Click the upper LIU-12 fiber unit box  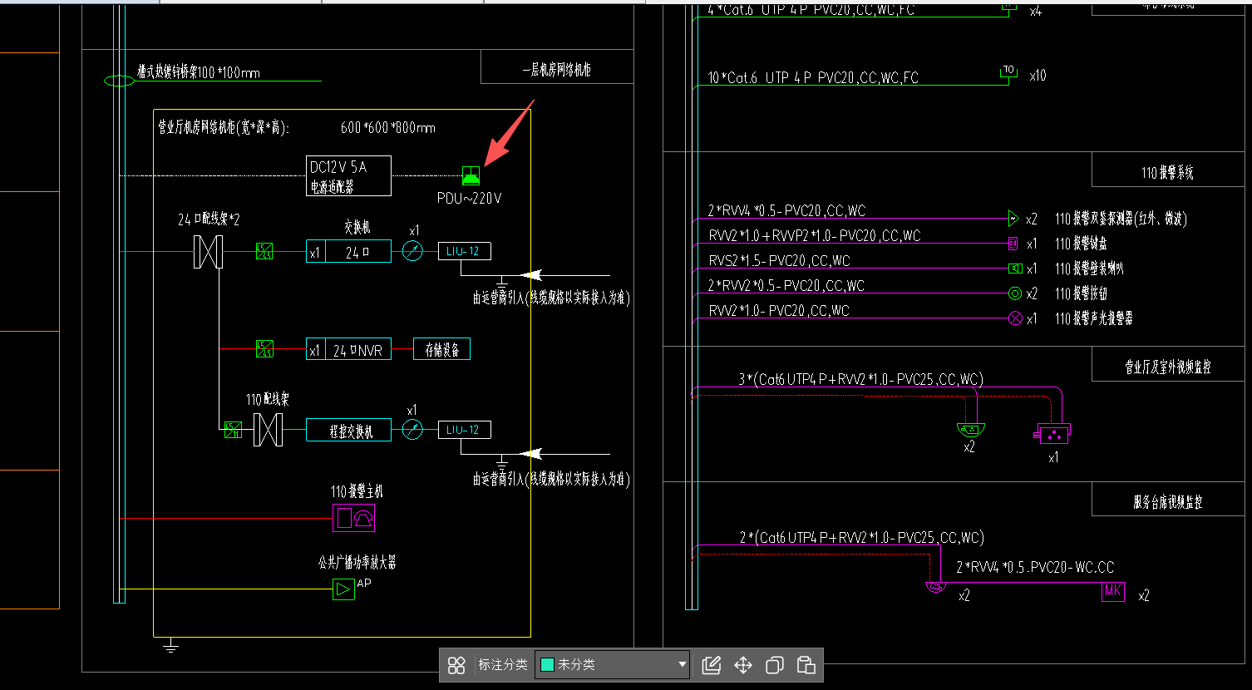coord(464,251)
